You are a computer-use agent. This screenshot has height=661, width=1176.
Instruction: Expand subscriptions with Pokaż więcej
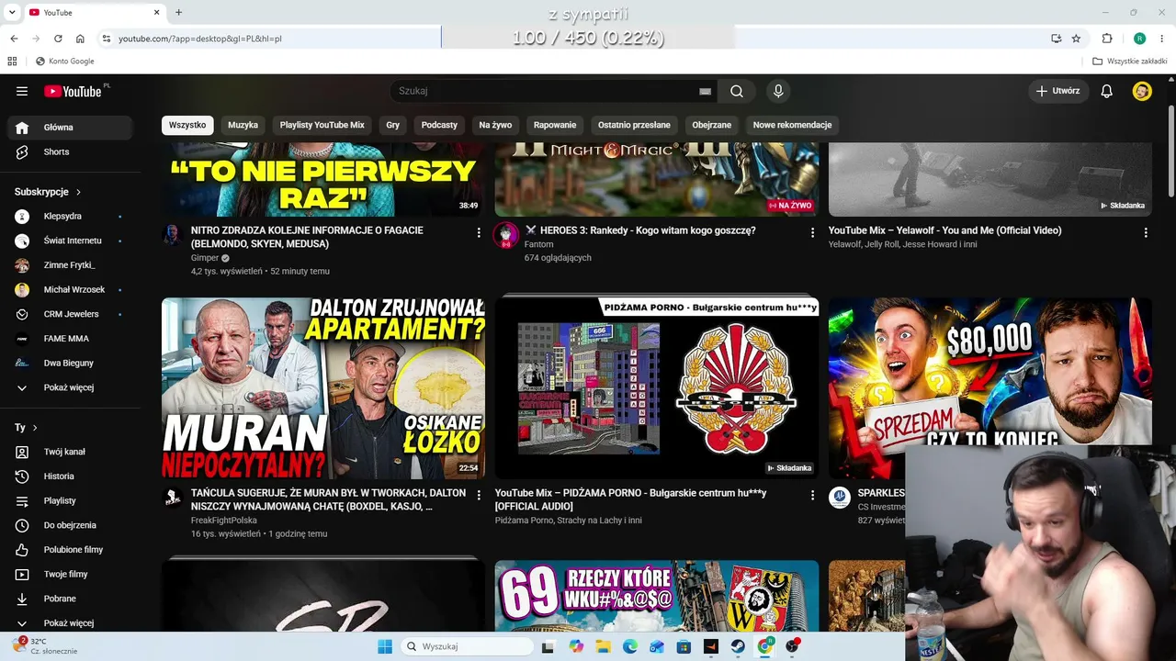click(70, 387)
